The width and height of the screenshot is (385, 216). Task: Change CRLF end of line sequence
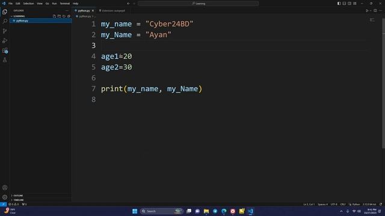(x=343, y=204)
